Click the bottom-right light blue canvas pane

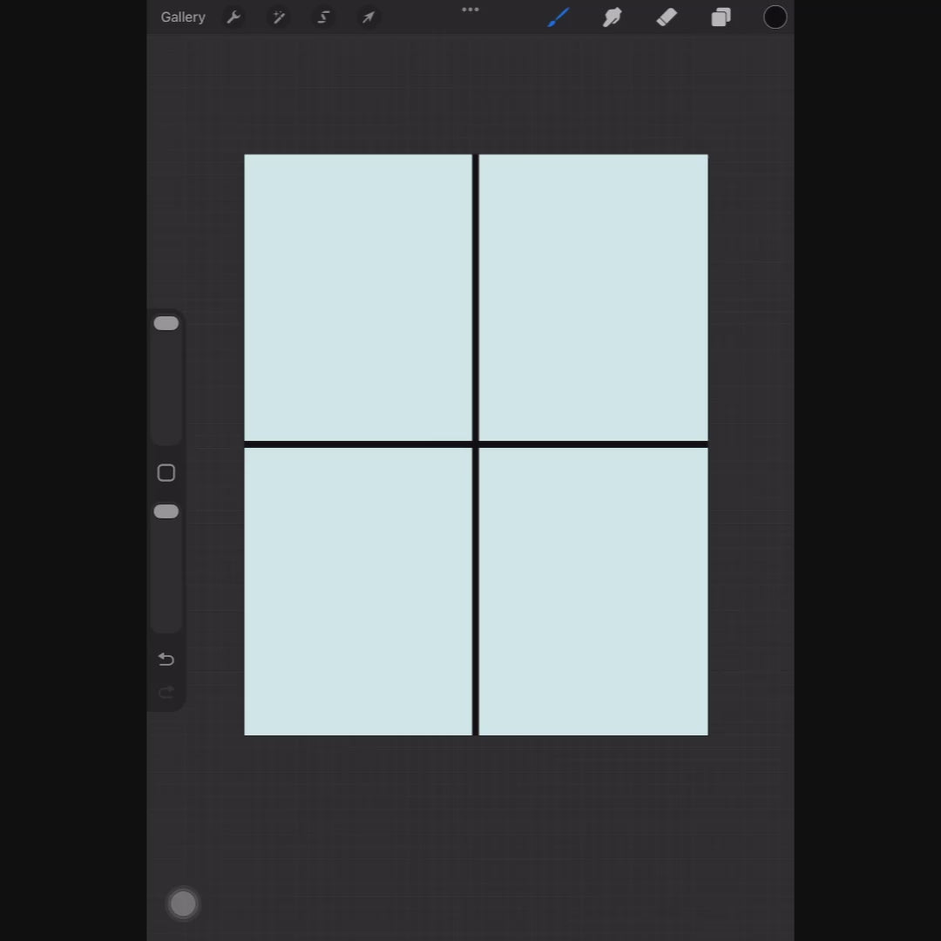pos(593,592)
